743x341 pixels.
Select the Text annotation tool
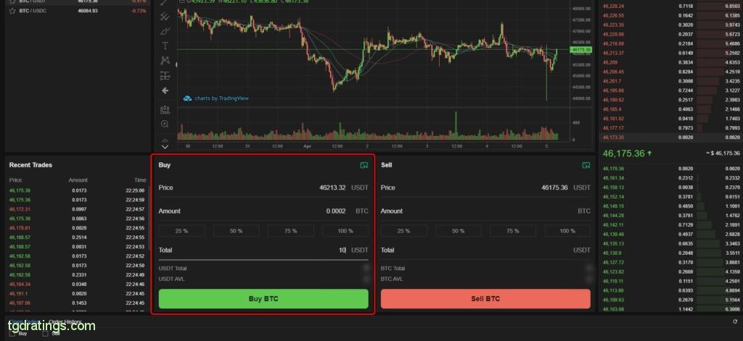pos(165,46)
